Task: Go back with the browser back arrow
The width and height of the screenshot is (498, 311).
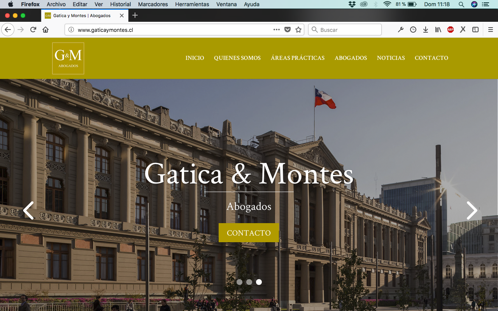Action: 7,30
